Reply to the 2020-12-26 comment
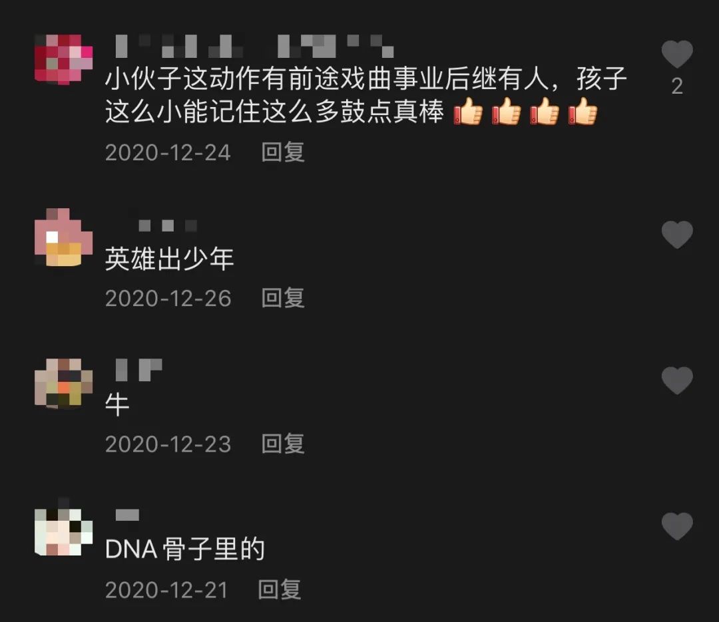Viewport: 719px width, 622px height. click(283, 298)
